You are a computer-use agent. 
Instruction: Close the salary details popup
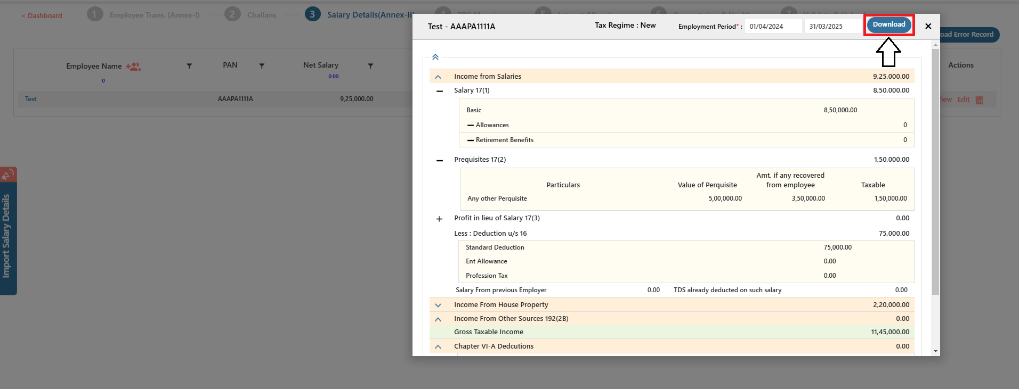928,26
